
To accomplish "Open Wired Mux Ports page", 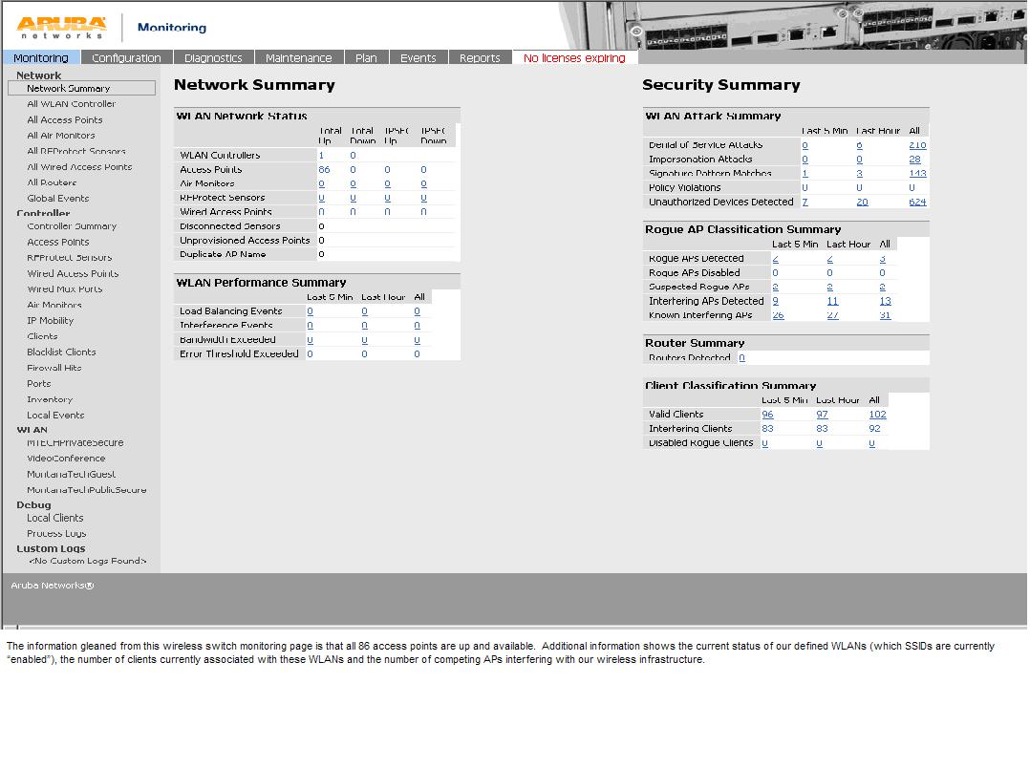I will click(x=64, y=288).
